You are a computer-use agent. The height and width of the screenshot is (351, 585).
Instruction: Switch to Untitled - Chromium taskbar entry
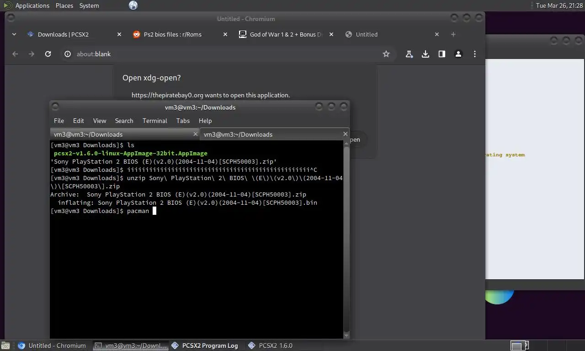(x=52, y=346)
